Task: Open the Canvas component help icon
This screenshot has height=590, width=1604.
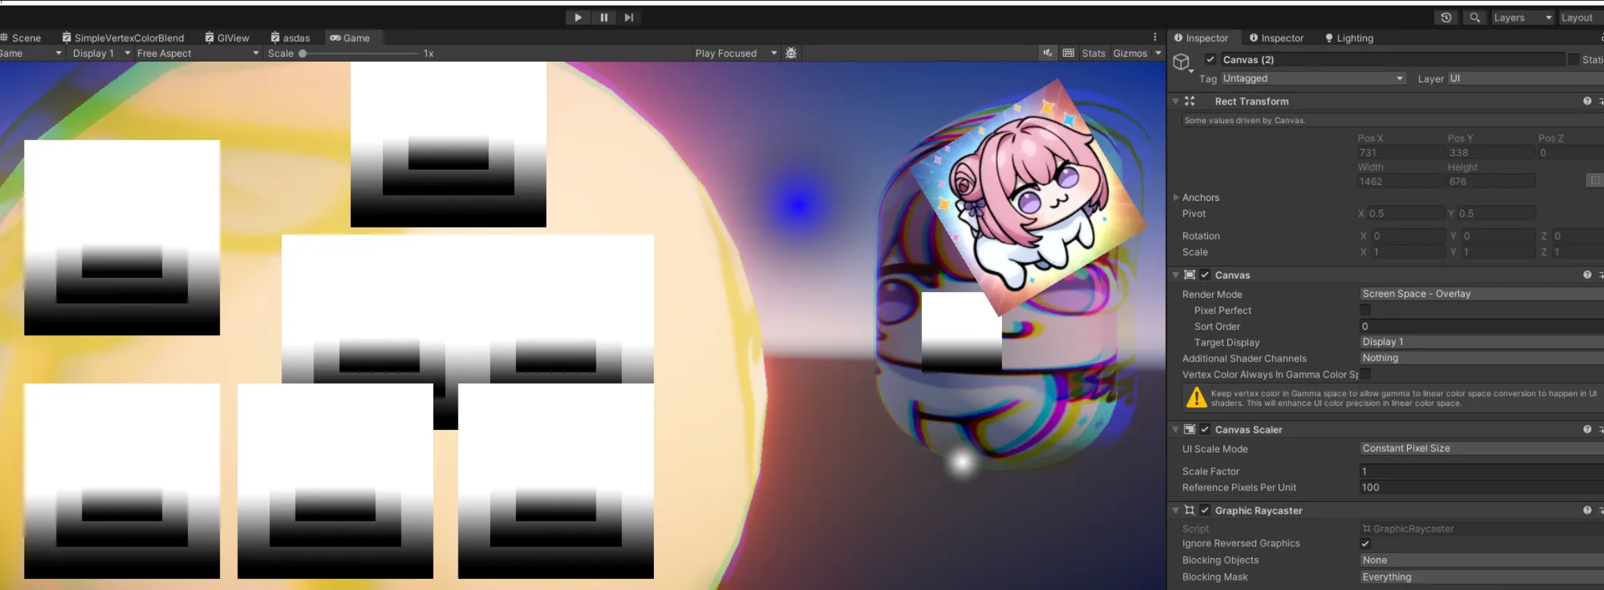Action: (x=1587, y=275)
